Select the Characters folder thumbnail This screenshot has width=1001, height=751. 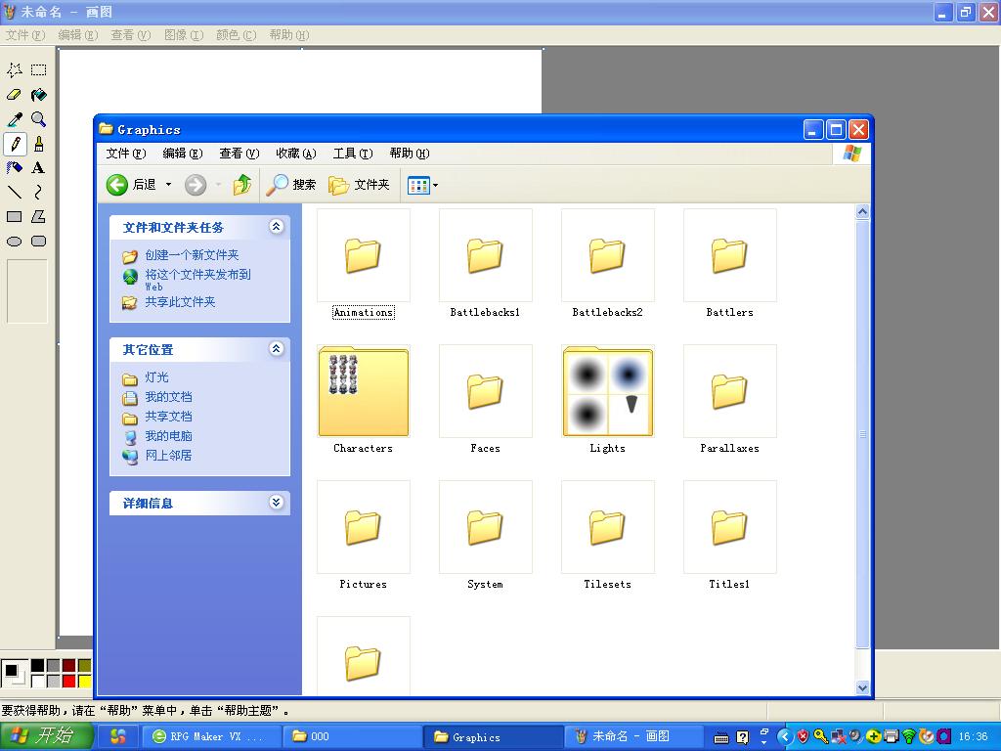tap(364, 391)
